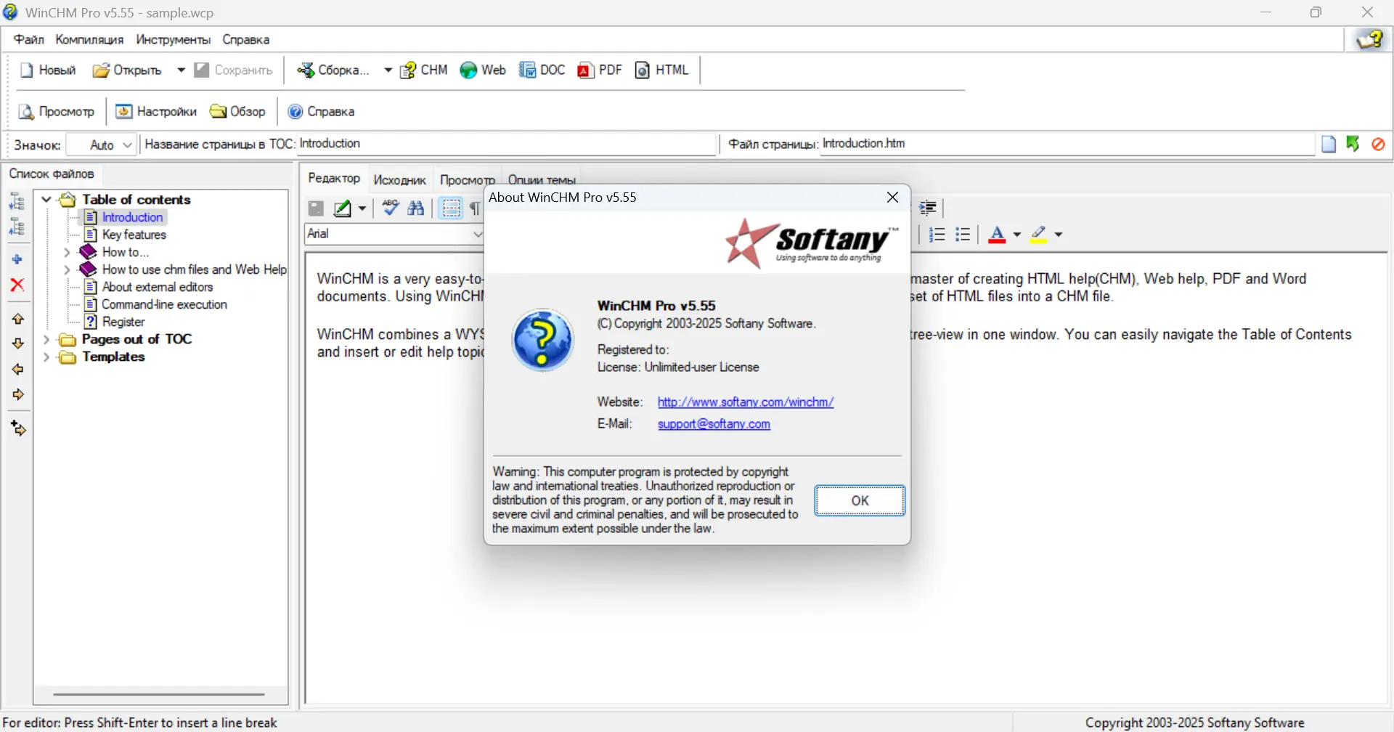Toggle the table borders display button

pos(451,208)
